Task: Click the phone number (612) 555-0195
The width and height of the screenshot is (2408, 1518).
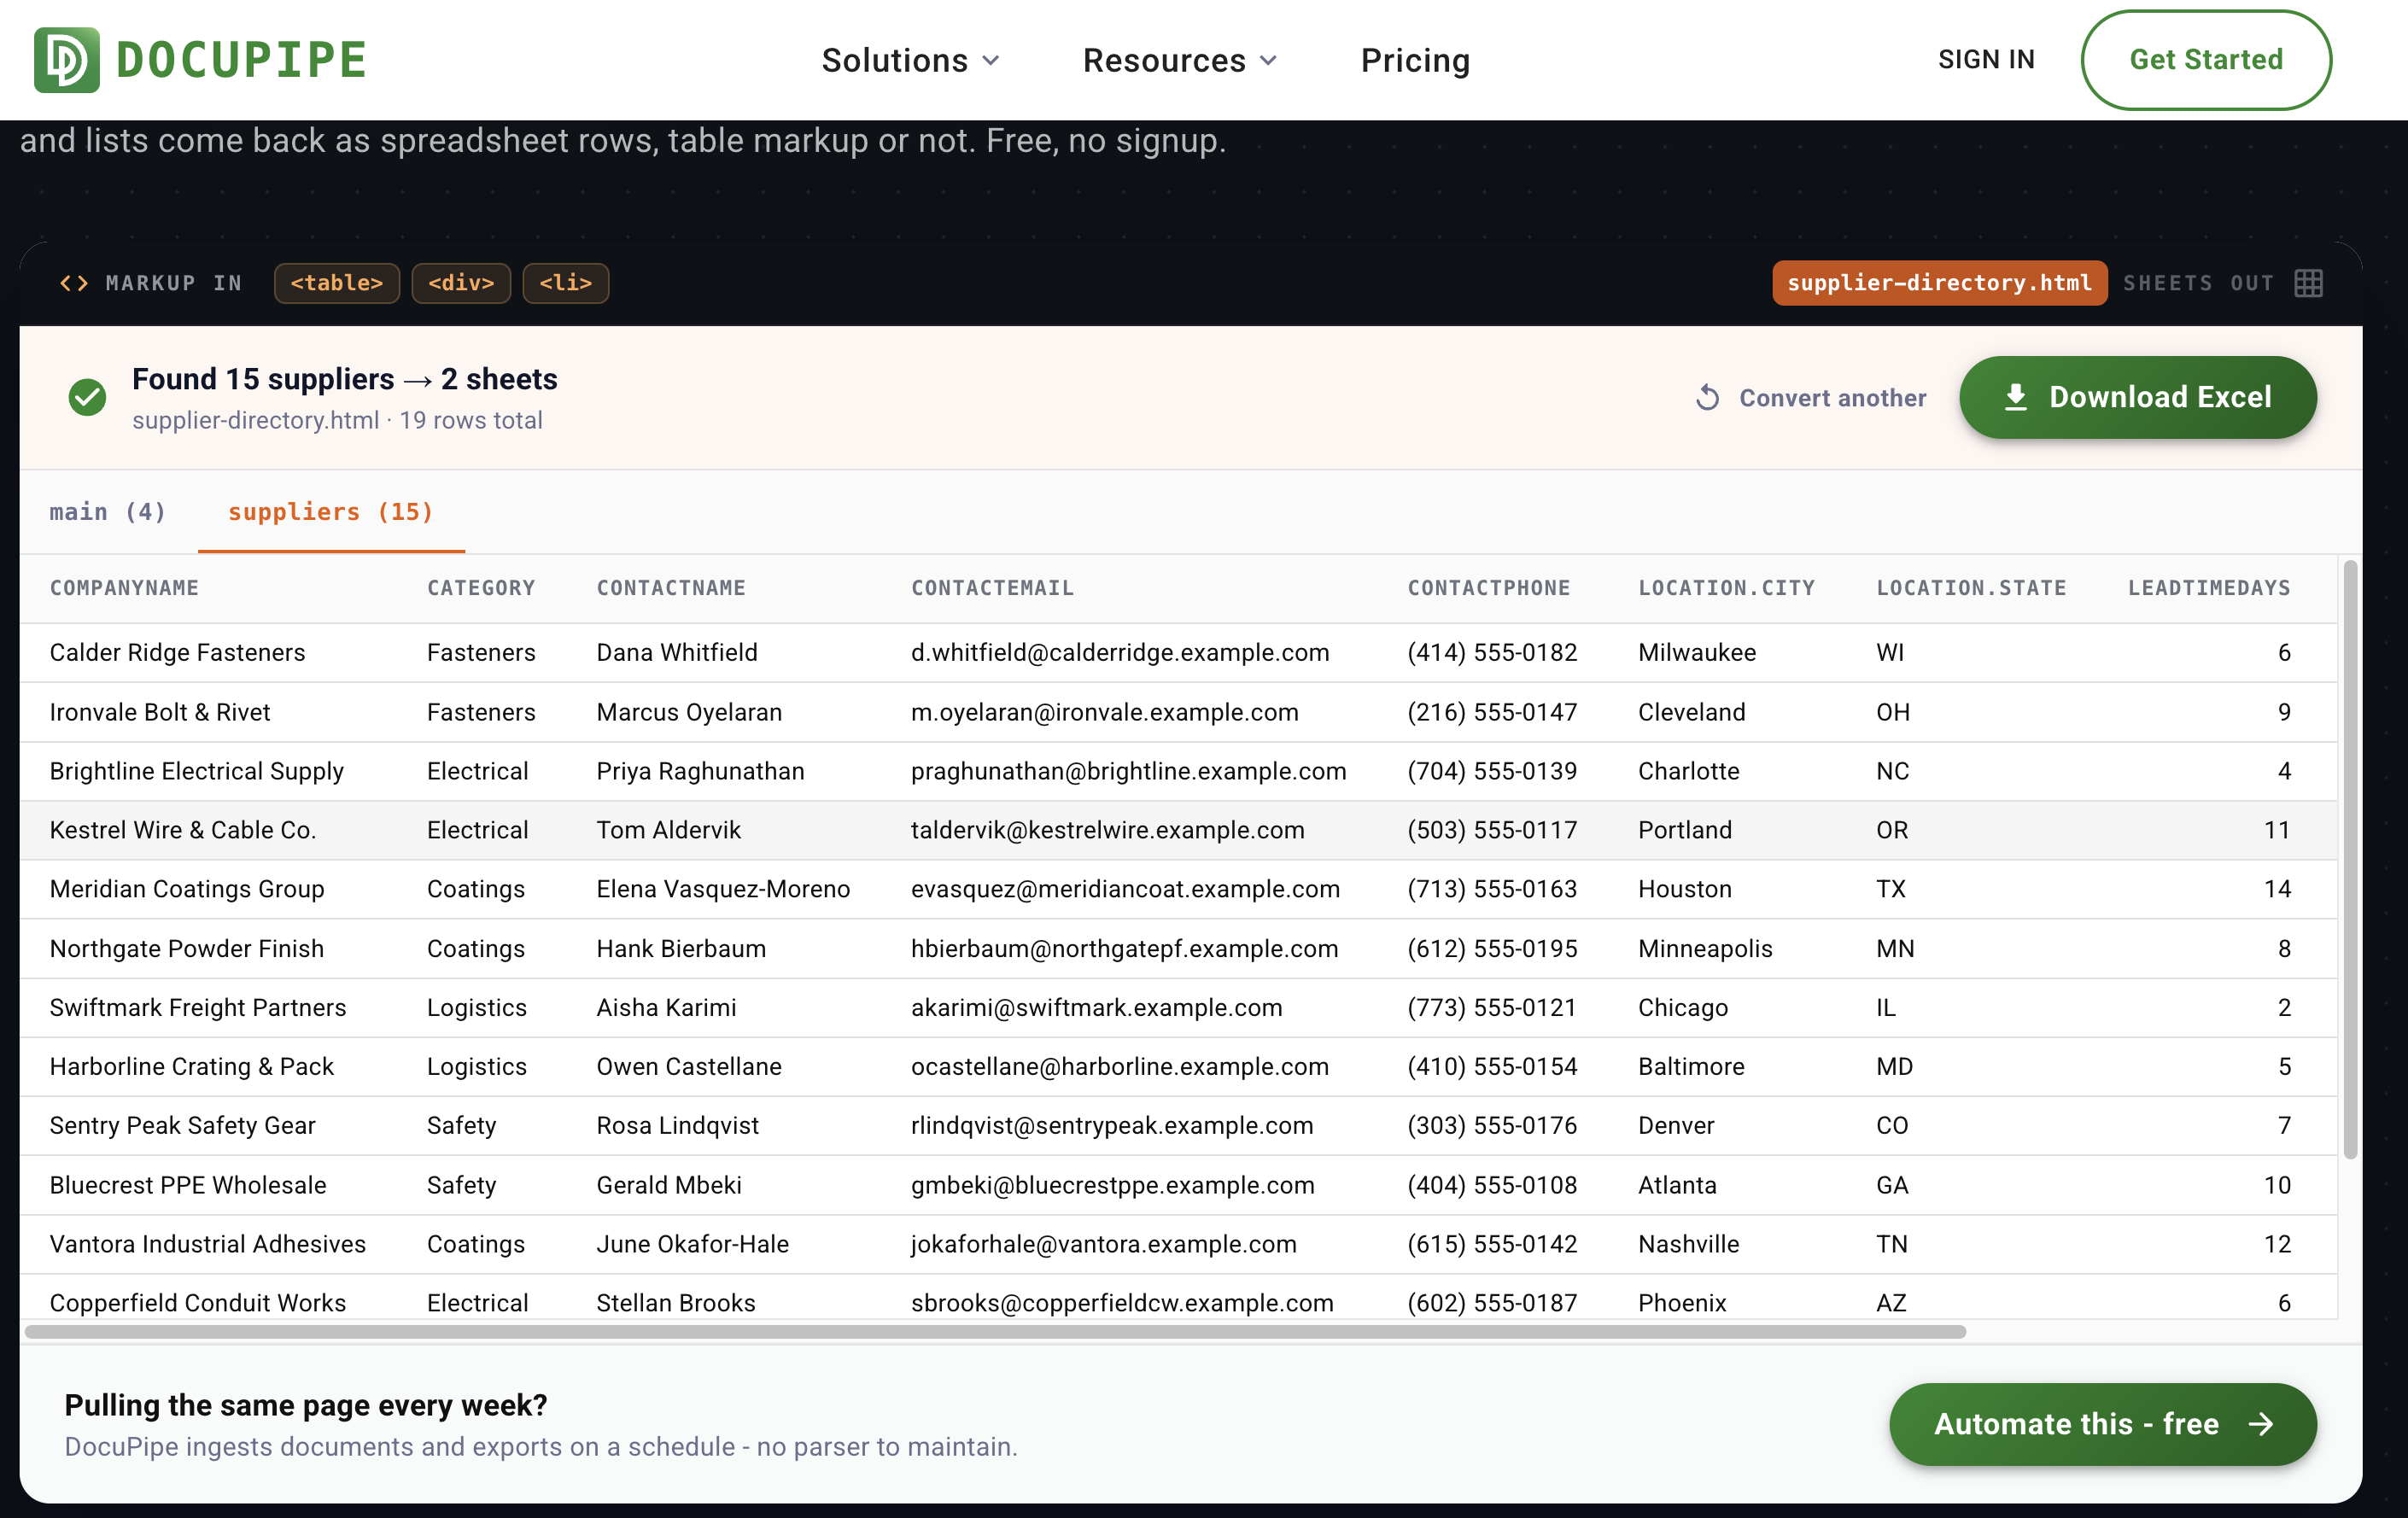Action: coord(1492,948)
